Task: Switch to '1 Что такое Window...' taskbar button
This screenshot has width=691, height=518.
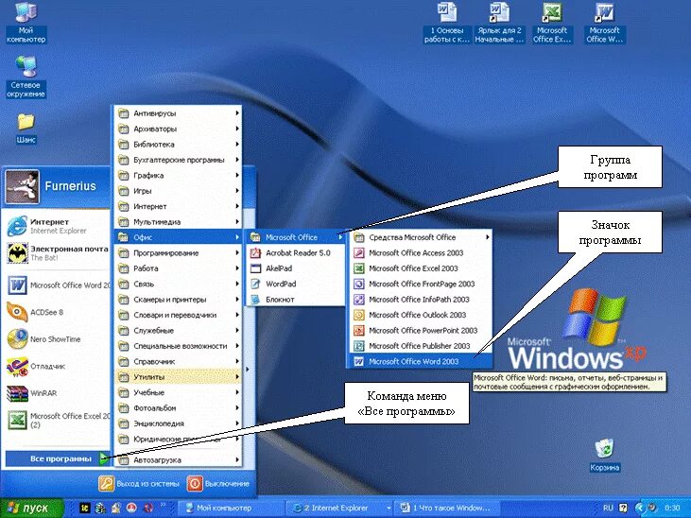Action: click(447, 508)
